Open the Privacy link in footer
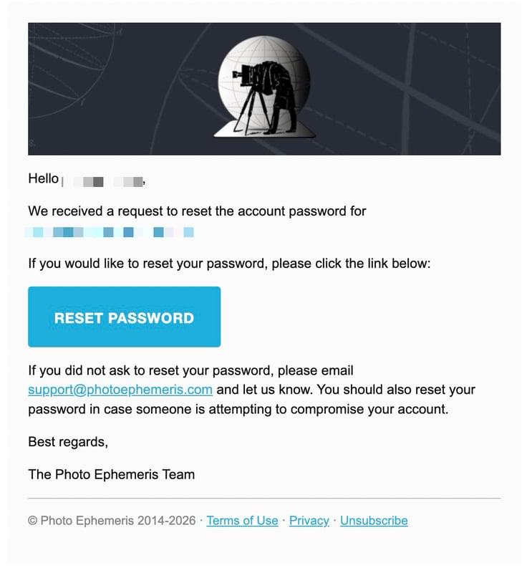Image resolution: width=532 pixels, height=573 pixels. (x=309, y=521)
